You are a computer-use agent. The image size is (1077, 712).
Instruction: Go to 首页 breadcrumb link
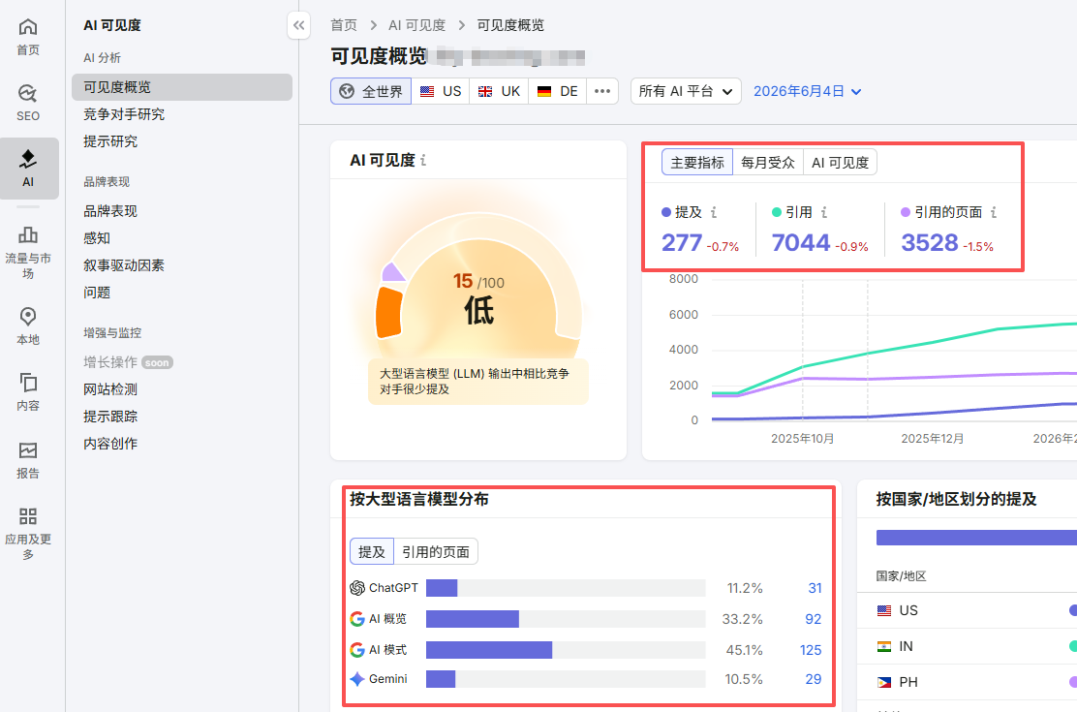(344, 25)
